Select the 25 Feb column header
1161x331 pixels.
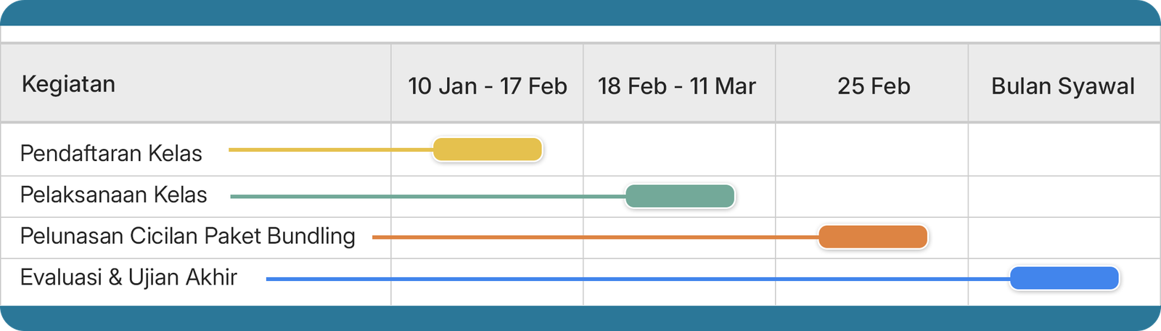(873, 86)
